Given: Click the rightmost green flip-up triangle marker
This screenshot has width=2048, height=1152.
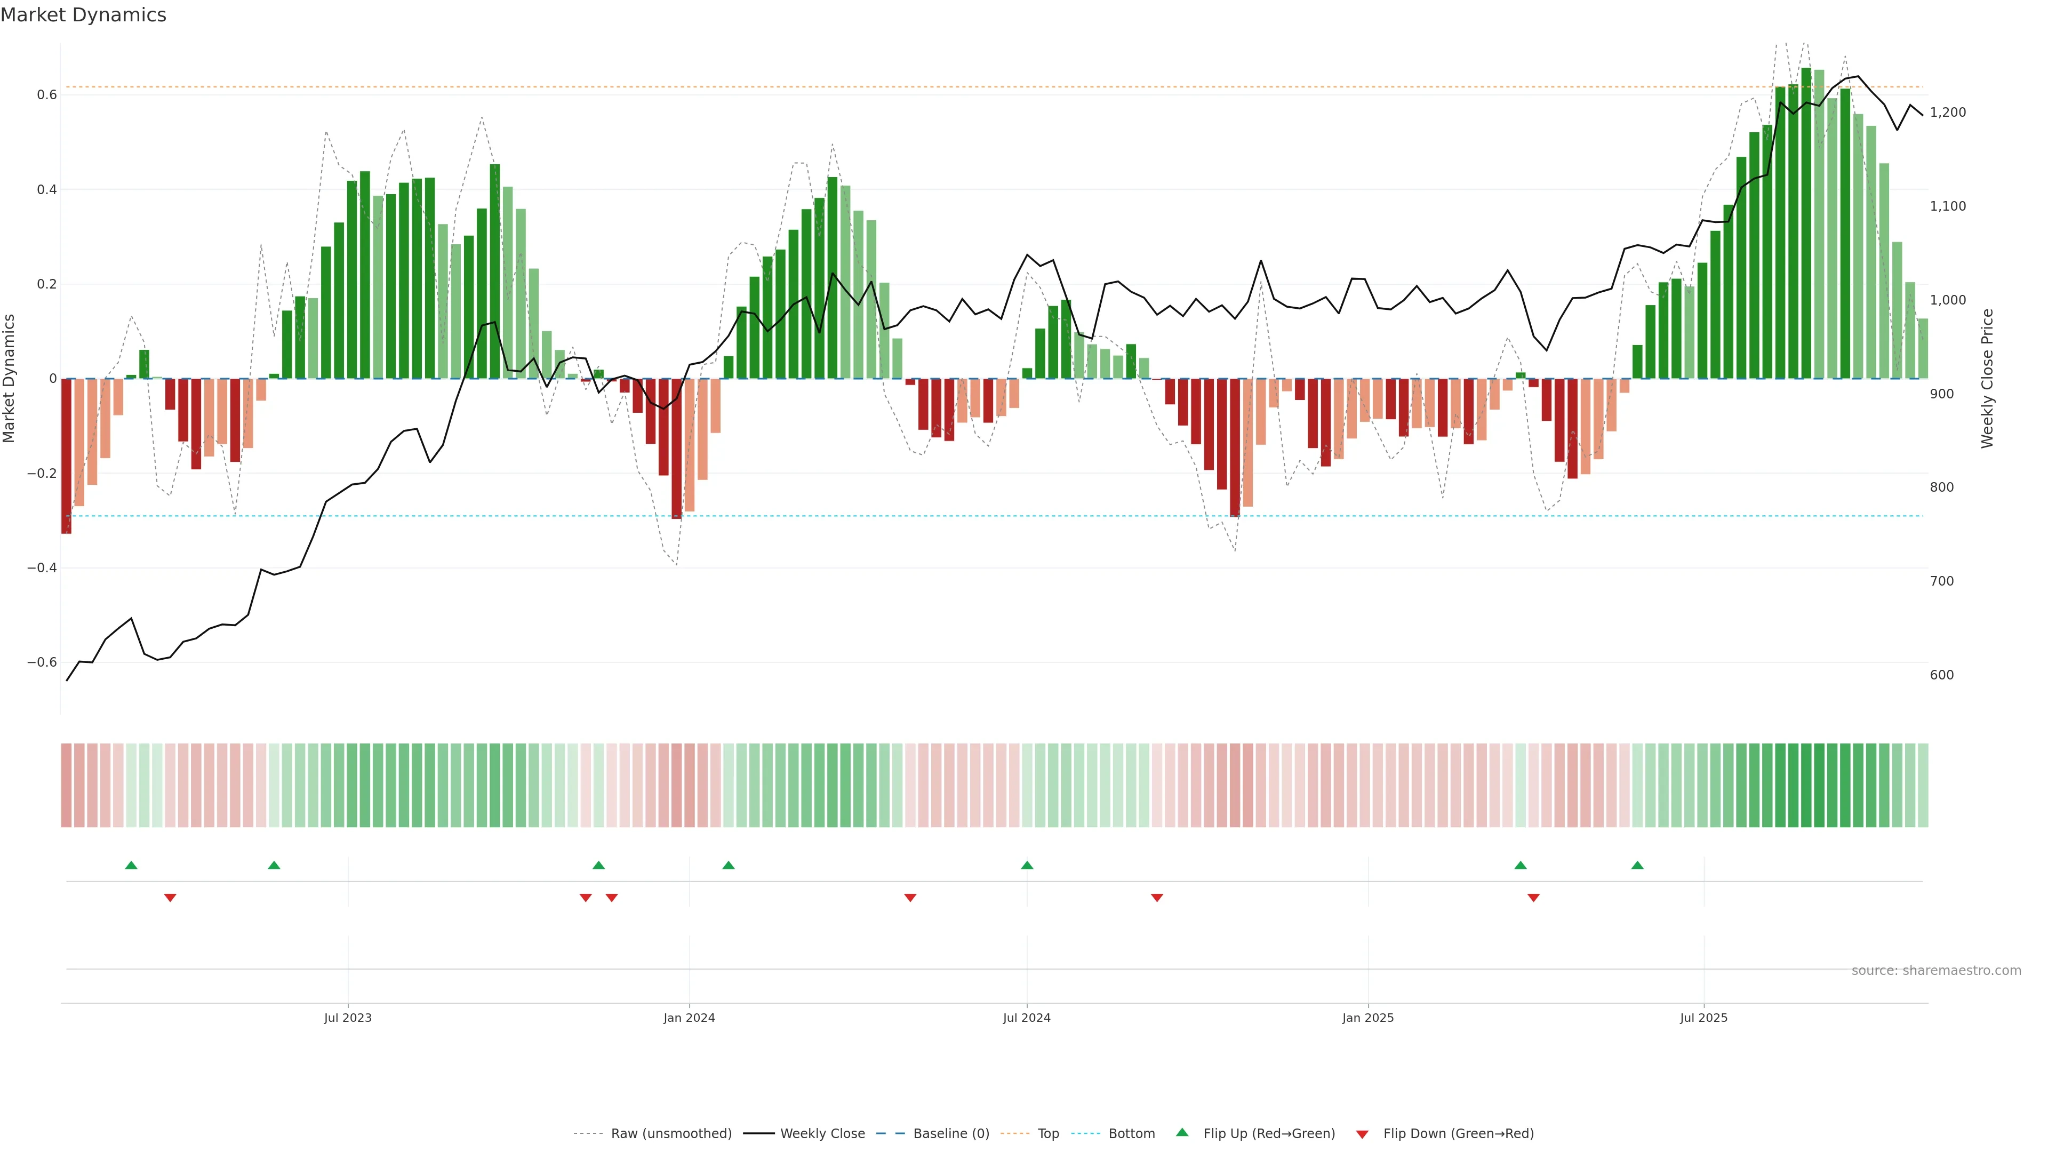Looking at the screenshot, I should point(1637,865).
